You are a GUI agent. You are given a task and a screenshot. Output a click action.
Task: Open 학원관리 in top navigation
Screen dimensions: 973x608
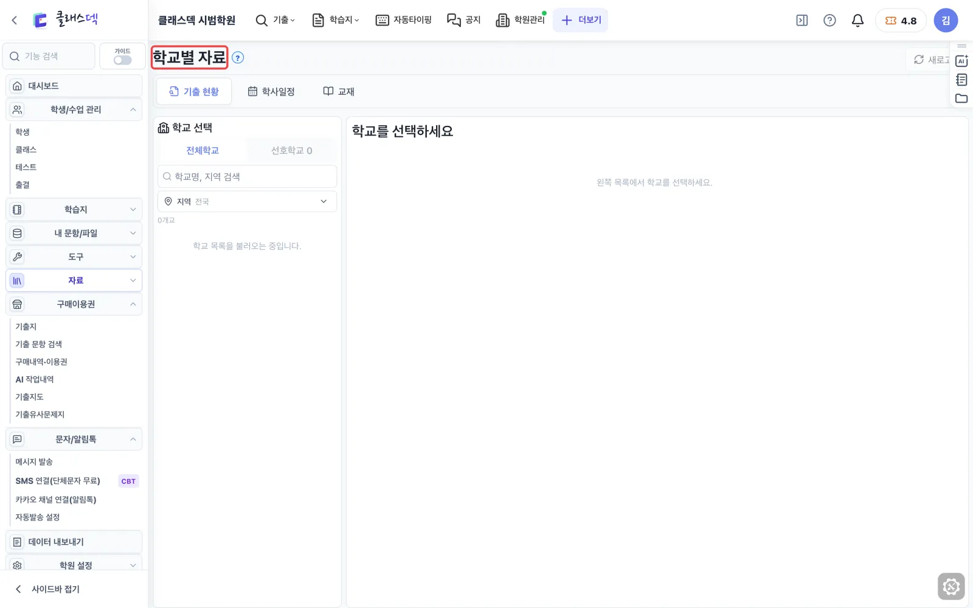coord(521,20)
